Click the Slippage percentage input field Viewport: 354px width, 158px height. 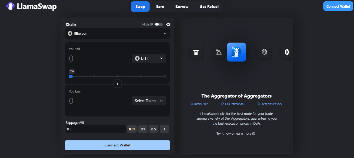(96, 129)
